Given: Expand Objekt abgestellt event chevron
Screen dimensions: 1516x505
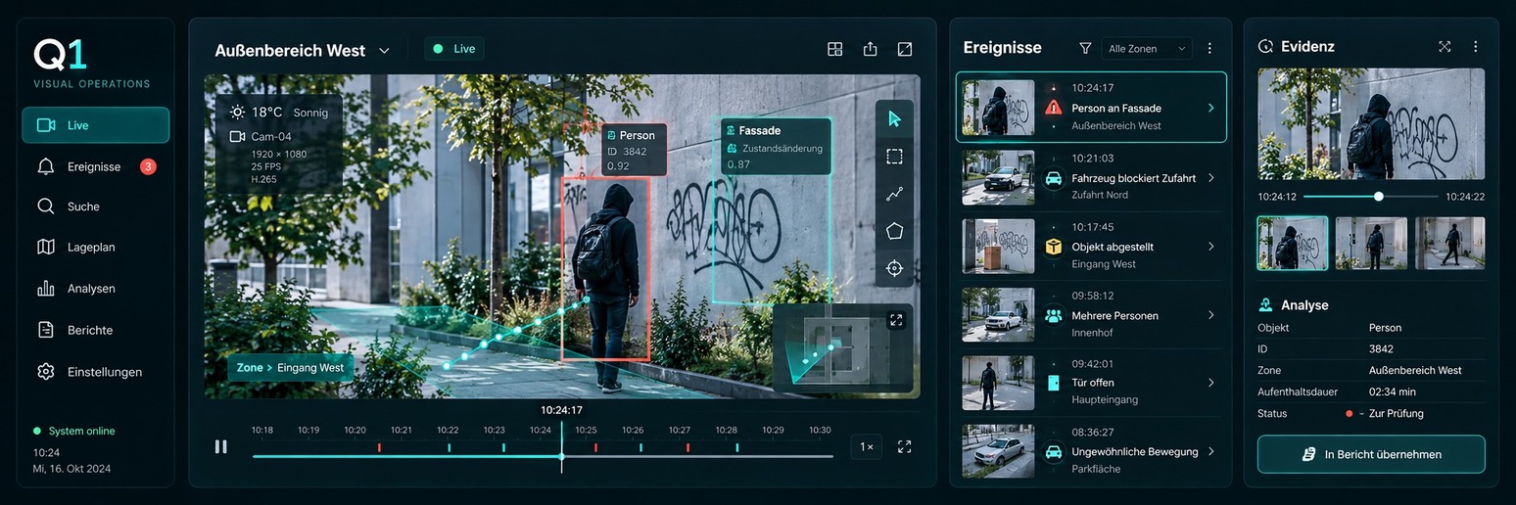Looking at the screenshot, I should coord(1211,247).
